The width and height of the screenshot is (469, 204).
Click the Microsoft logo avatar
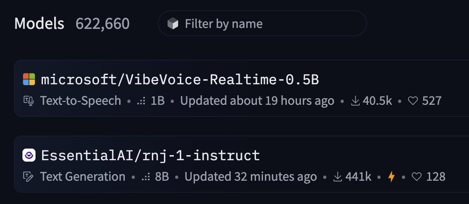tap(29, 79)
